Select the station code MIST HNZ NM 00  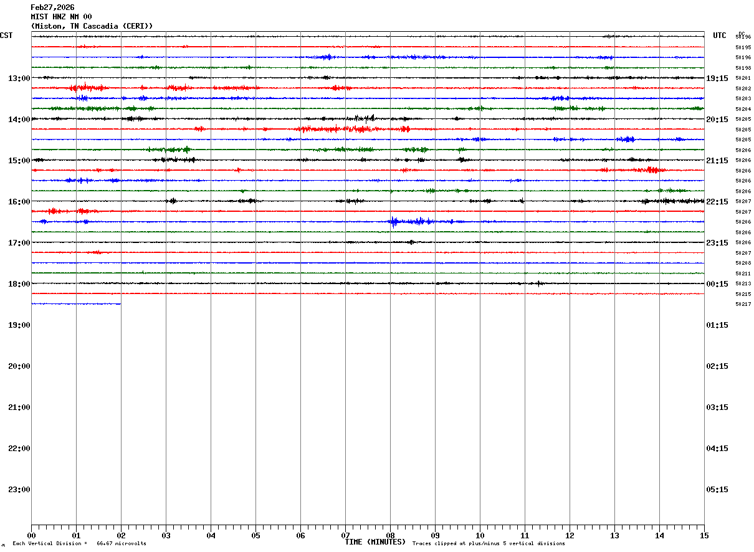point(61,17)
